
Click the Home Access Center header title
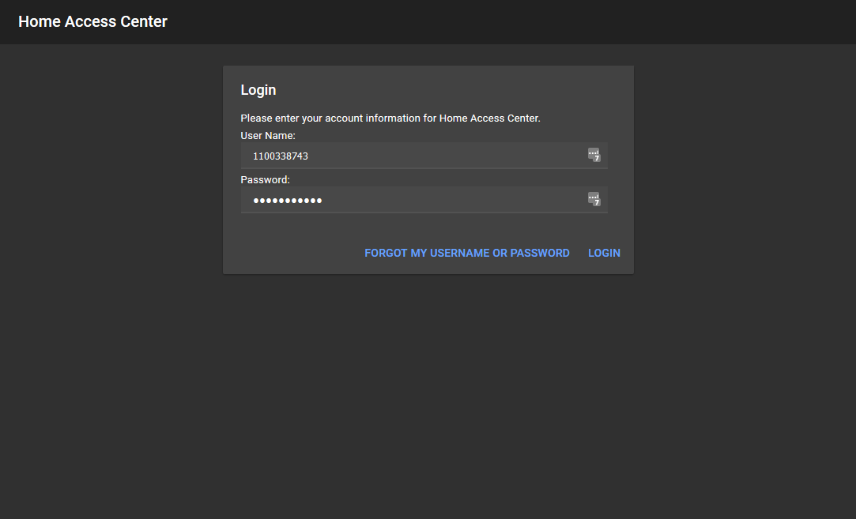pos(92,21)
